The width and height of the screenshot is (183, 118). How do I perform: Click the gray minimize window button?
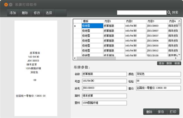[x=11, y=5]
